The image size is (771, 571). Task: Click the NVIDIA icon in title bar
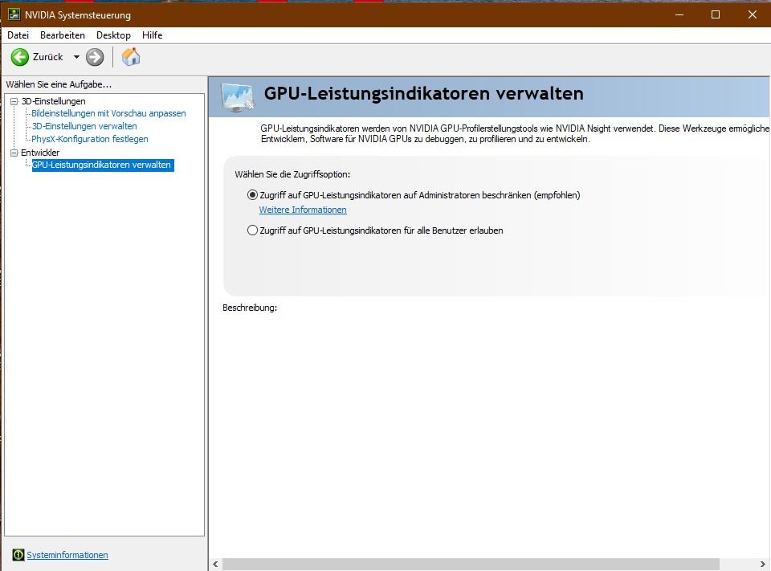[14, 14]
